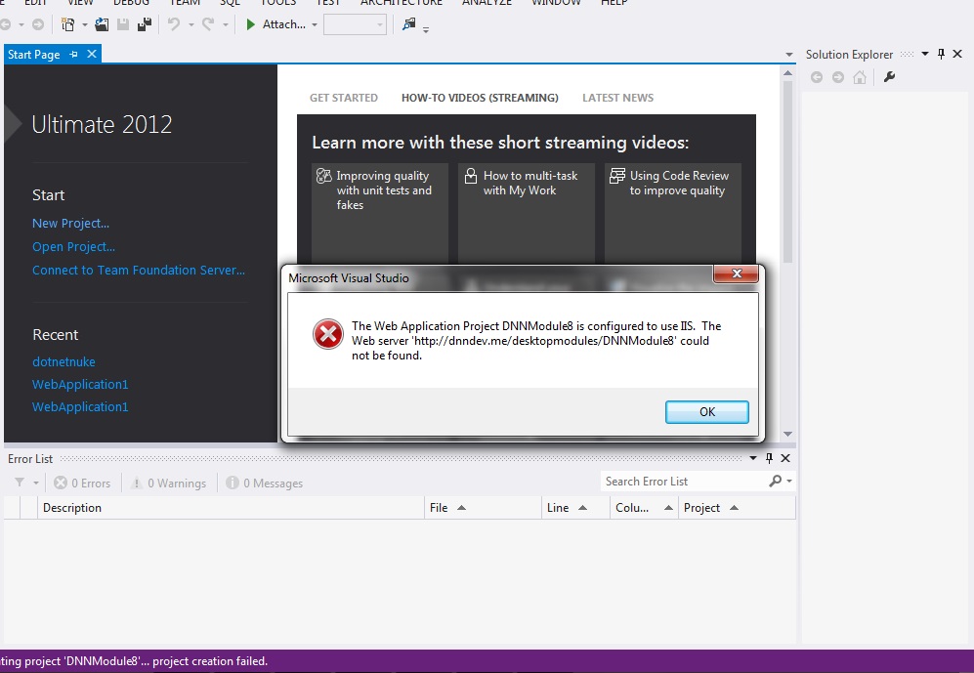The image size is (974, 673).
Task: Open the Solution Explorer window position menu
Action: coord(925,54)
